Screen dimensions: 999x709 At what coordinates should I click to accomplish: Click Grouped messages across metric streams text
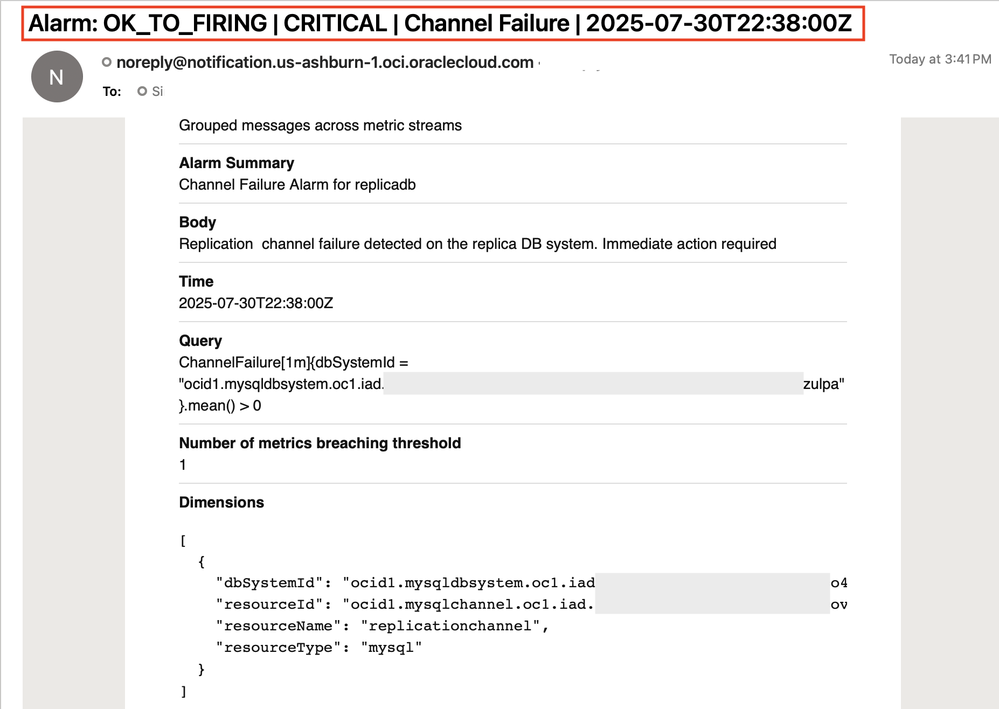320,126
